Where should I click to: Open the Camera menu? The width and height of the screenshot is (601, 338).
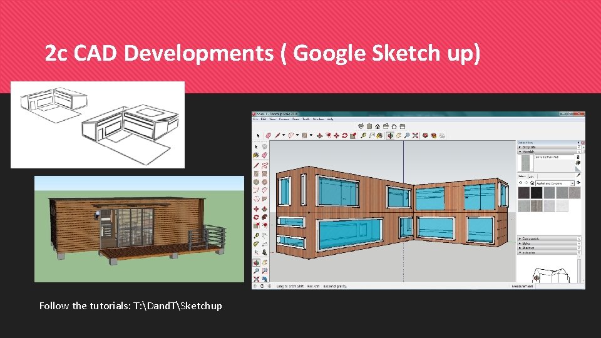[284, 119]
